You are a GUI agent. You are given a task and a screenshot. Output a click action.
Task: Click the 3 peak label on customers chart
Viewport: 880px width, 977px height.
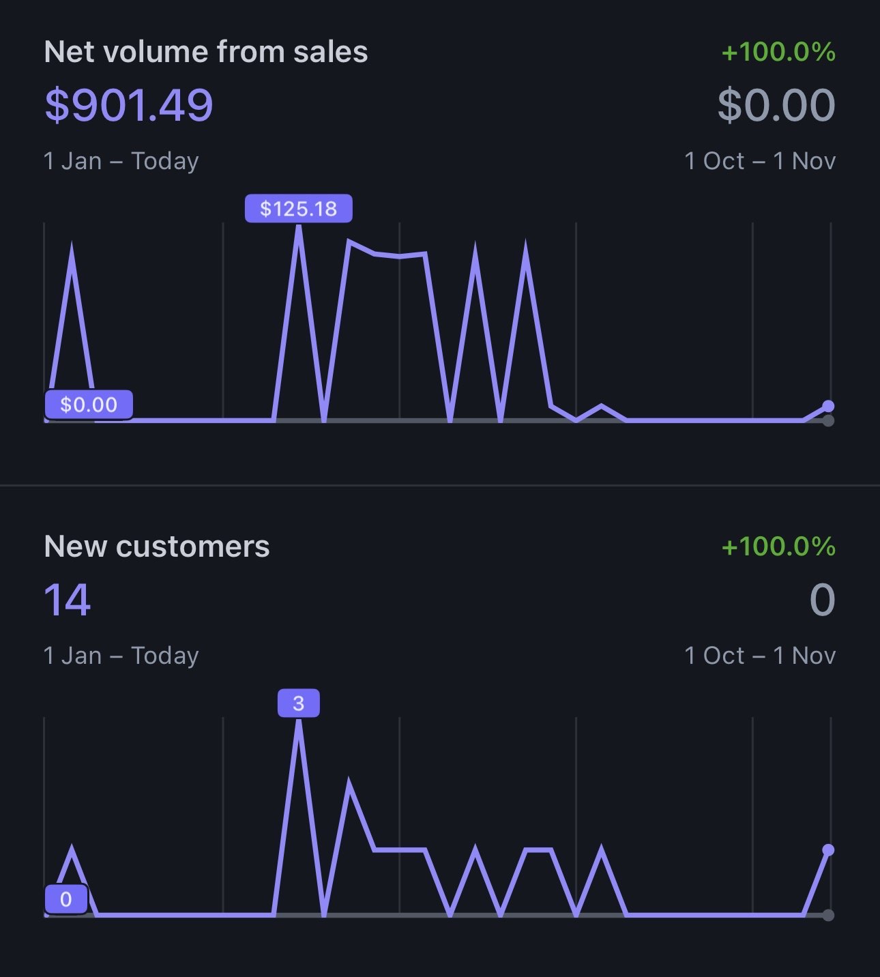(x=299, y=703)
